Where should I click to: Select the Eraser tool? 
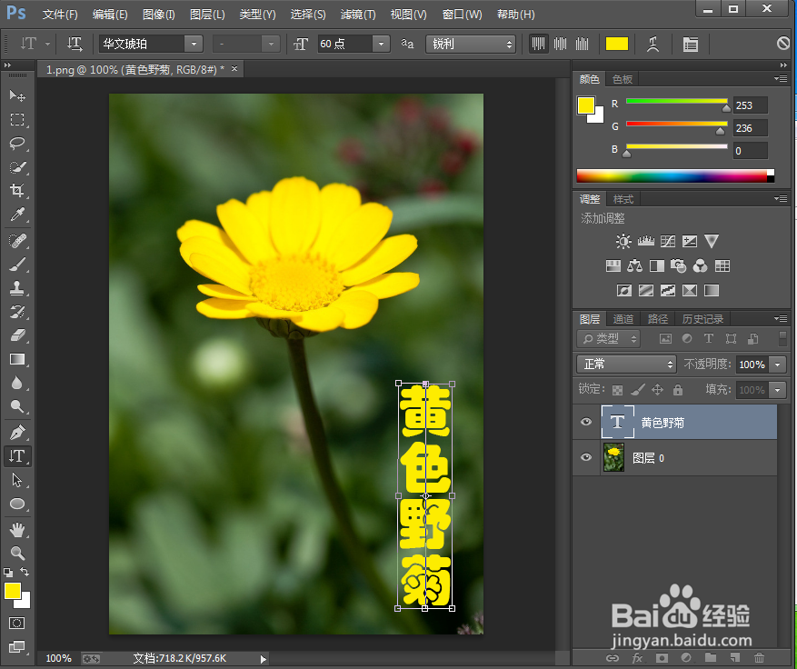pyautogui.click(x=16, y=335)
